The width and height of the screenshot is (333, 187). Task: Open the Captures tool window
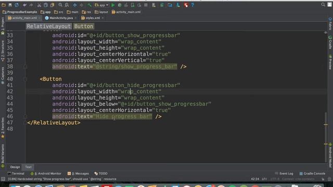(3, 75)
